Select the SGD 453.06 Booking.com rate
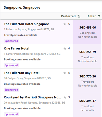Screen dimensions: 102x117 click(x=87, y=32)
